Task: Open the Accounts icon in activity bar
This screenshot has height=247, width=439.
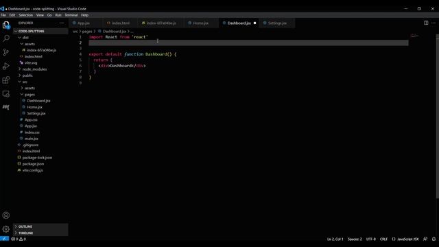Action: pyautogui.click(x=6, y=215)
